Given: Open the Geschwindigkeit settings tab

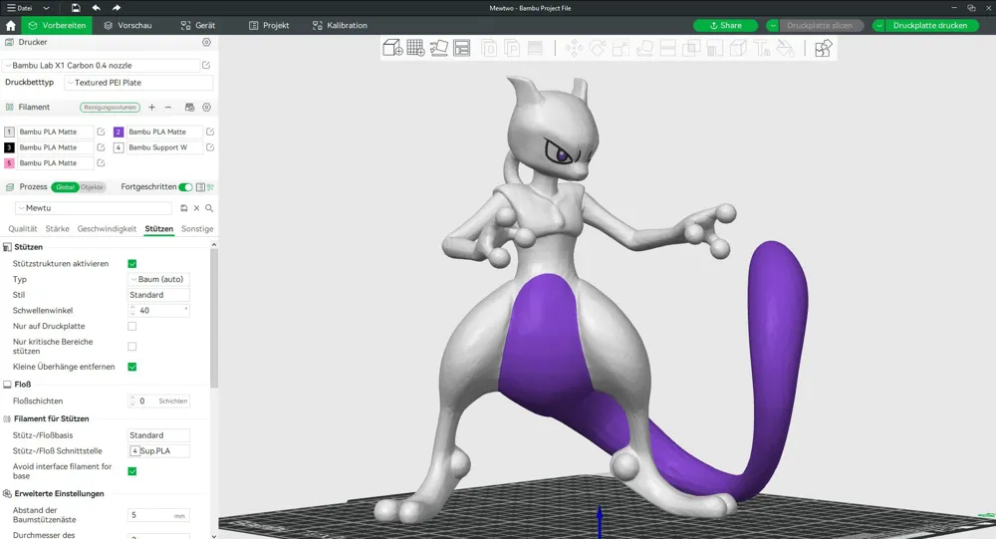Looking at the screenshot, I should [x=107, y=229].
